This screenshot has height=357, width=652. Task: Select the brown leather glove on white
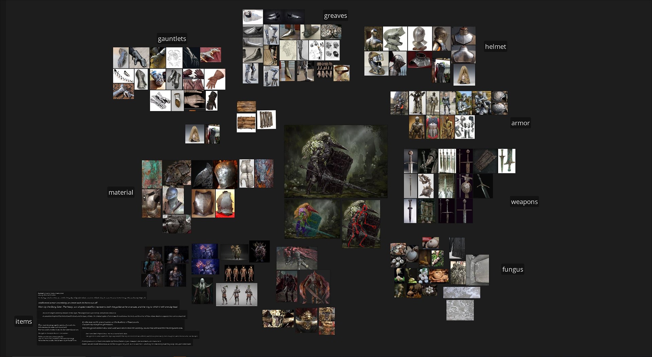pyautogui.click(x=215, y=79)
